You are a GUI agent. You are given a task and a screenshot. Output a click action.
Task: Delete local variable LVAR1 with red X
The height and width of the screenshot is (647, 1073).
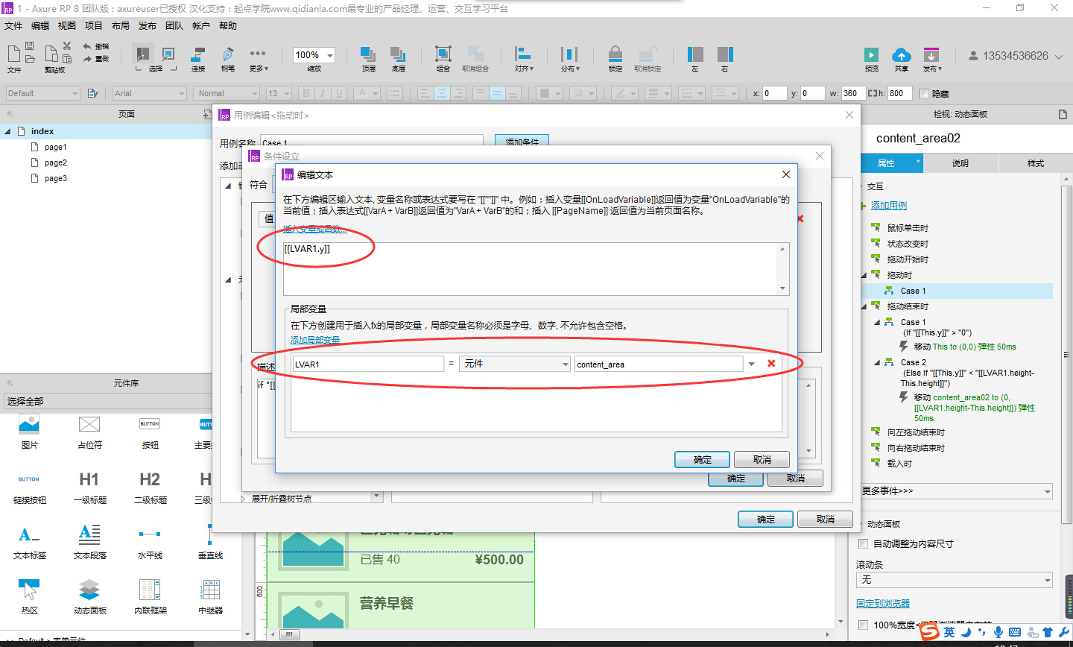coord(771,364)
